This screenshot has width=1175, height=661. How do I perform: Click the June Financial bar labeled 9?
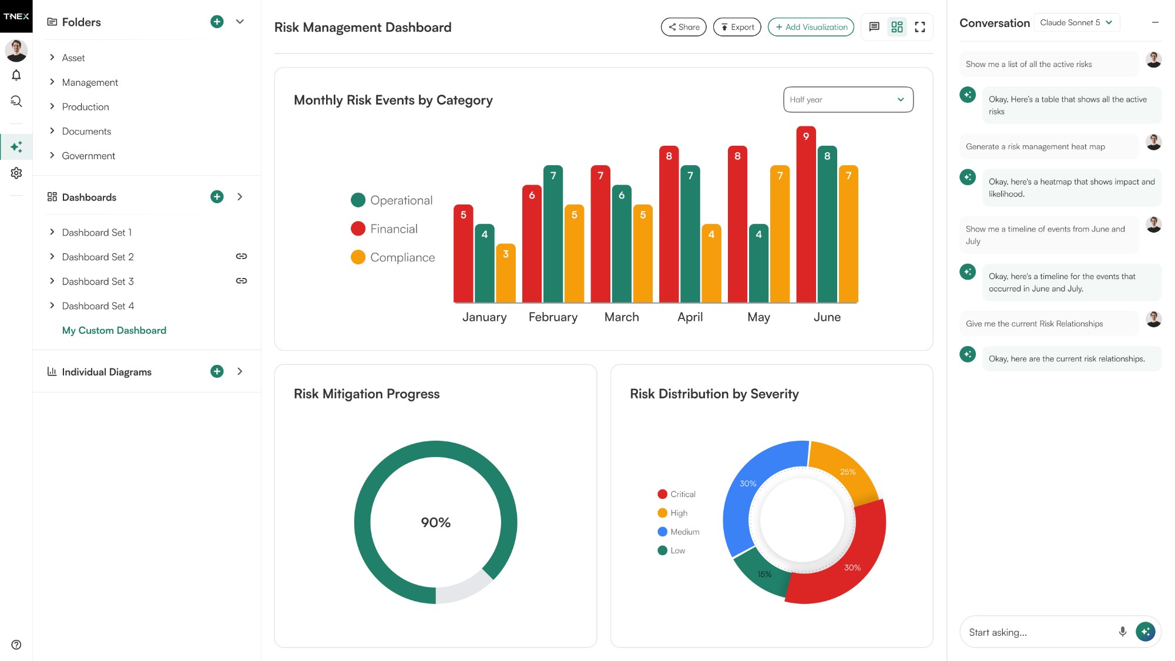coord(805,214)
